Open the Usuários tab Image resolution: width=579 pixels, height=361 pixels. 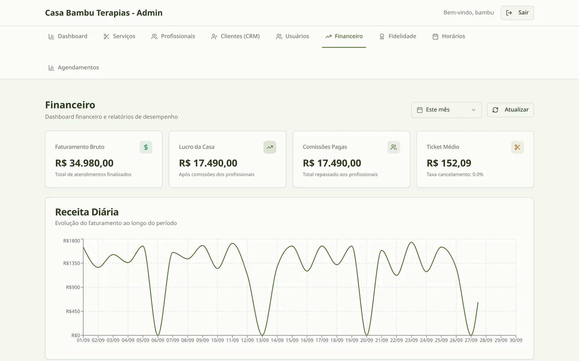(x=292, y=36)
